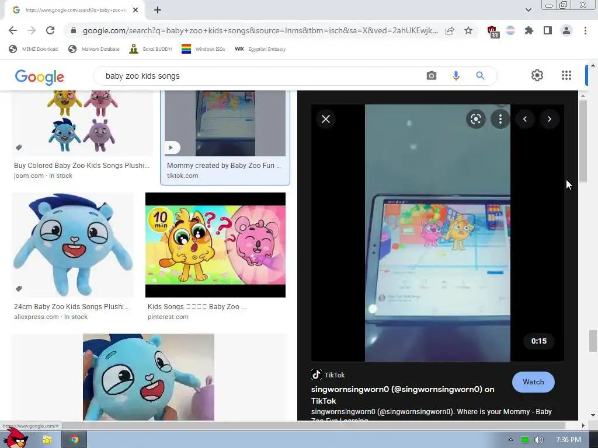Screen dimensions: 598x448
Task: Open the Egyptian Embassy bookmark
Action: [x=260, y=49]
